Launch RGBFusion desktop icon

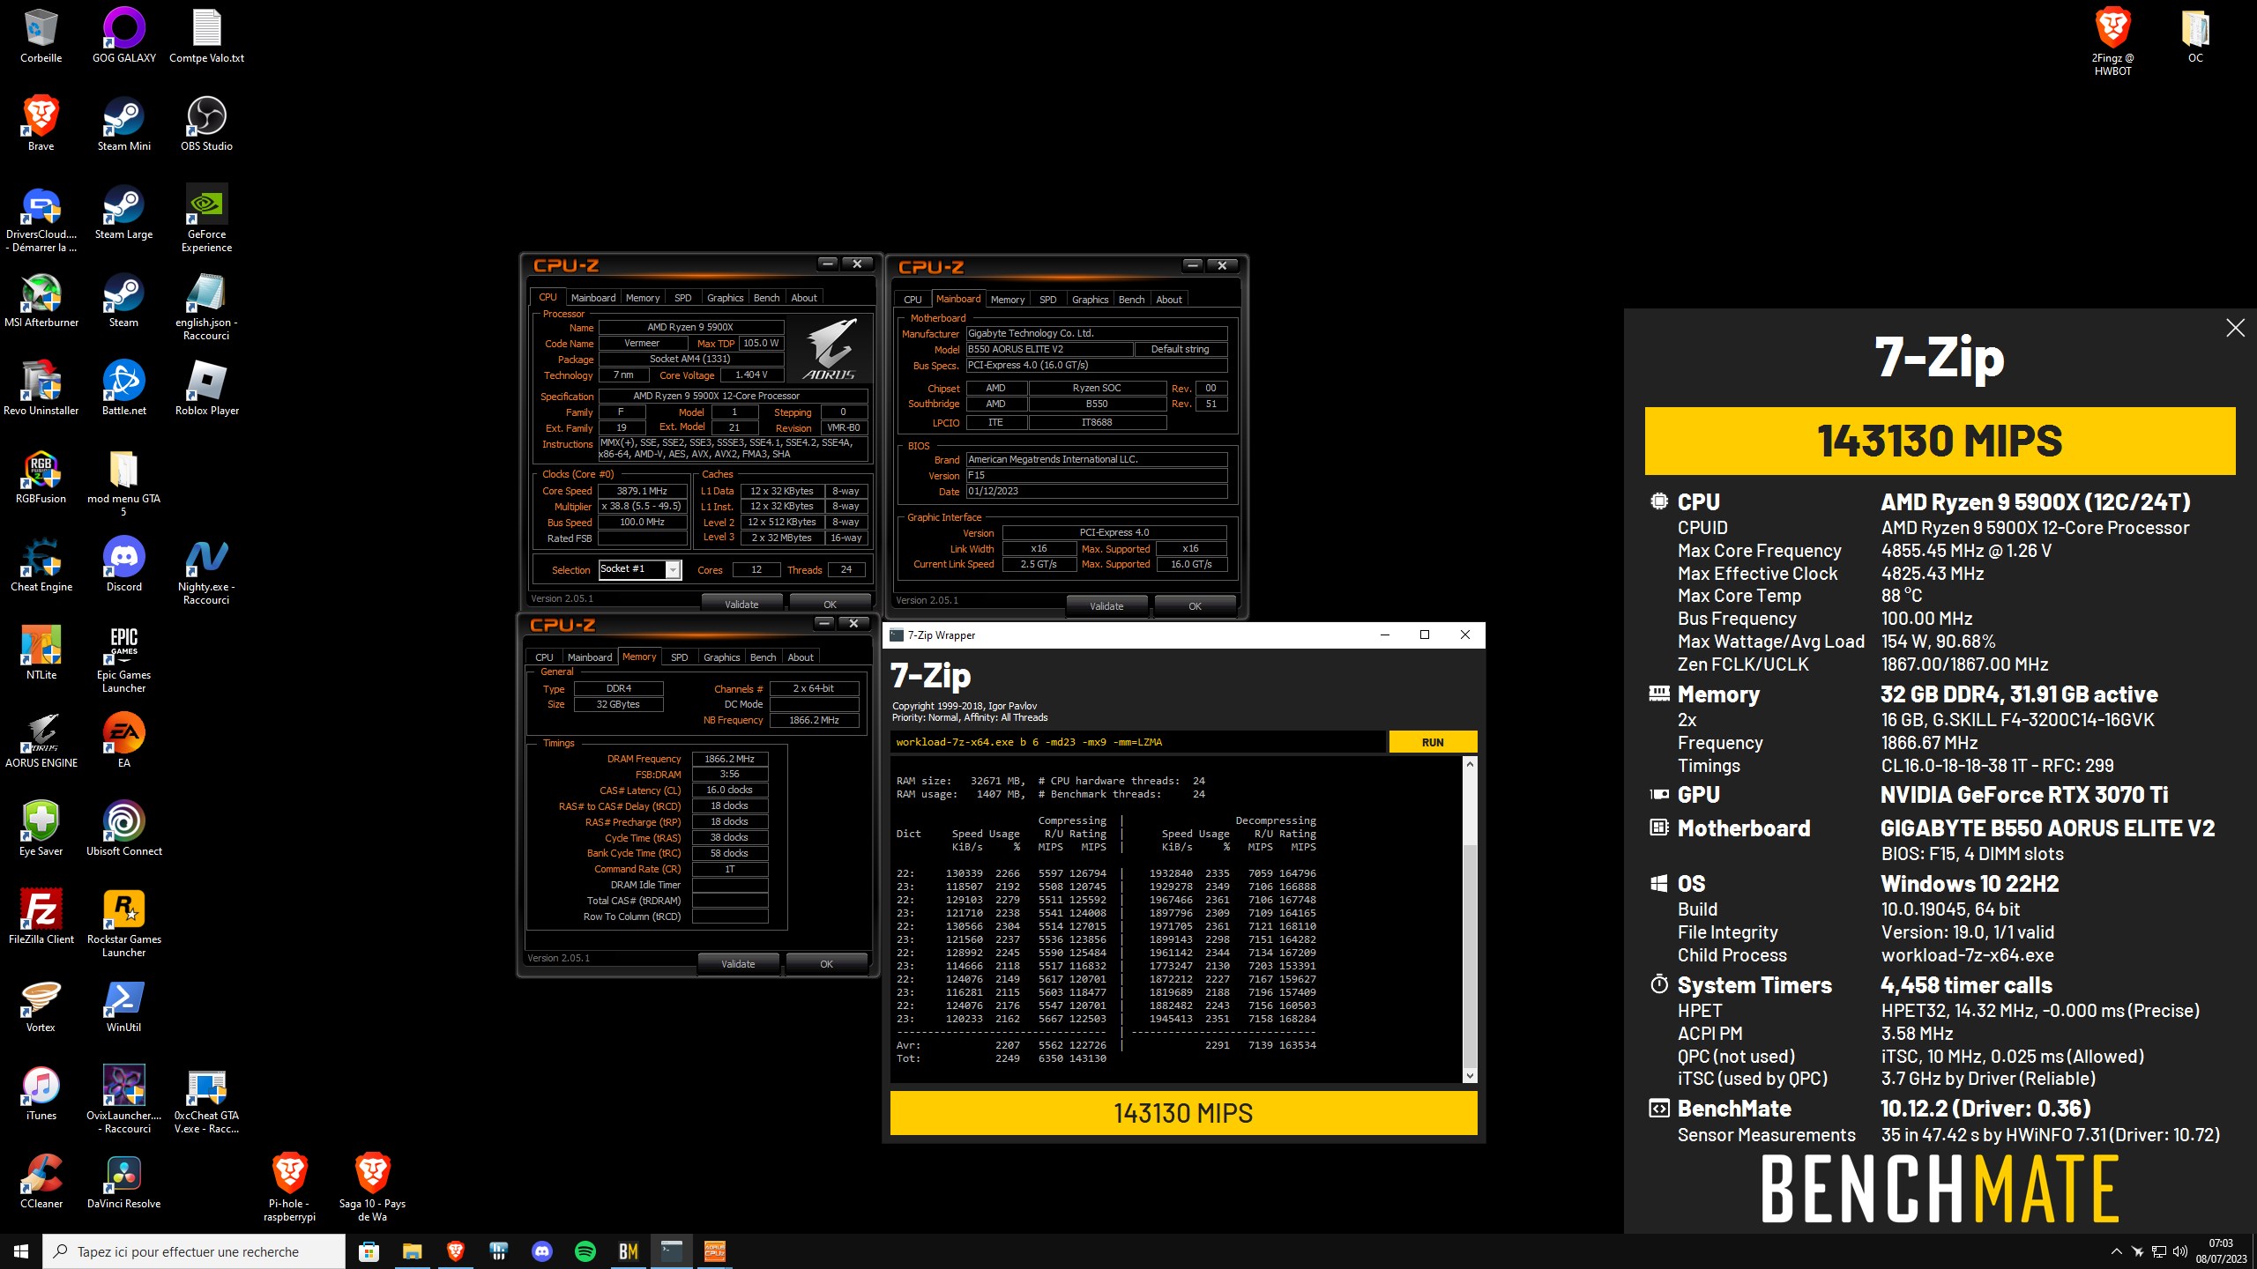click(41, 476)
